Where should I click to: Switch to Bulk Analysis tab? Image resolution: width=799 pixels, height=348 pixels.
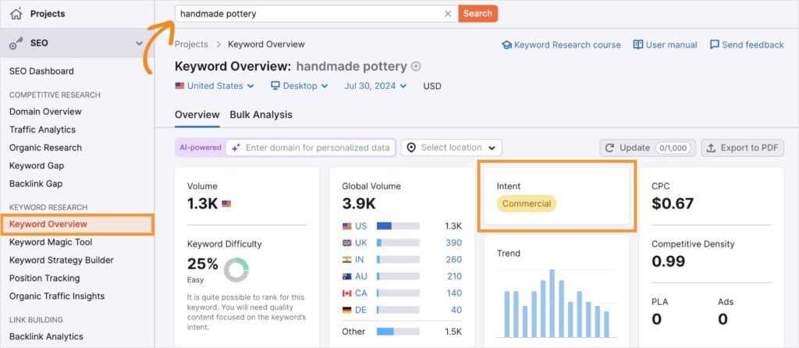coord(261,115)
